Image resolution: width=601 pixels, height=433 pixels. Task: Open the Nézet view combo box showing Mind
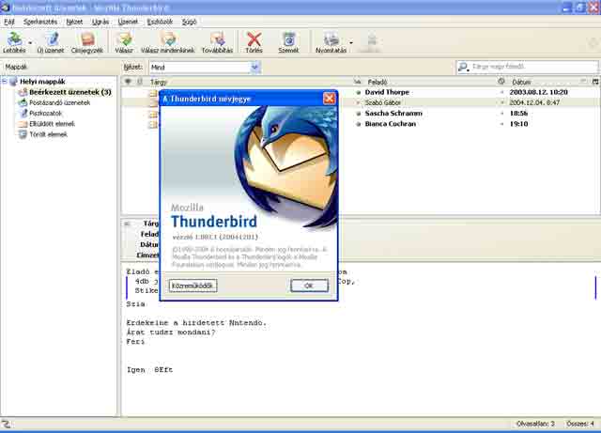(205, 68)
